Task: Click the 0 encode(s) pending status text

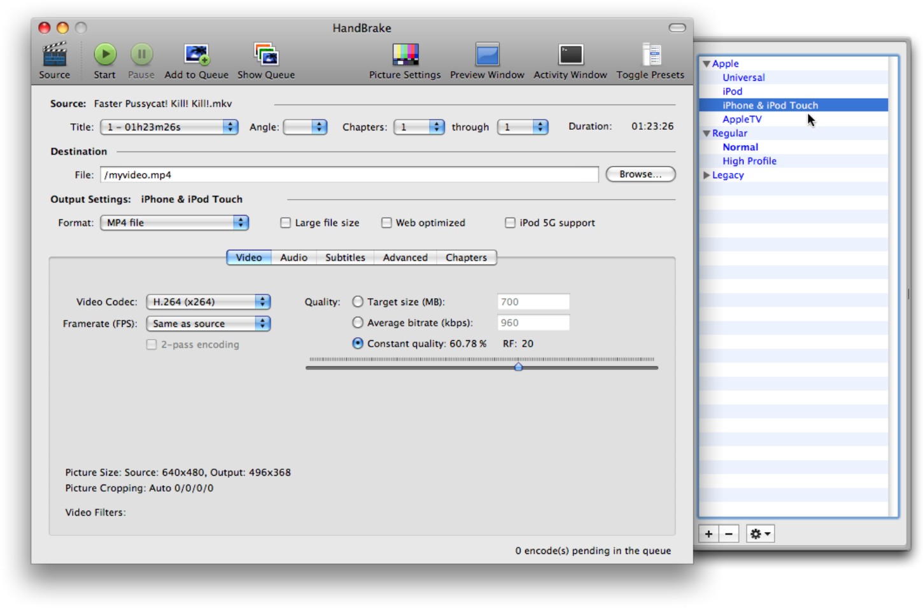Action: pyautogui.click(x=593, y=551)
